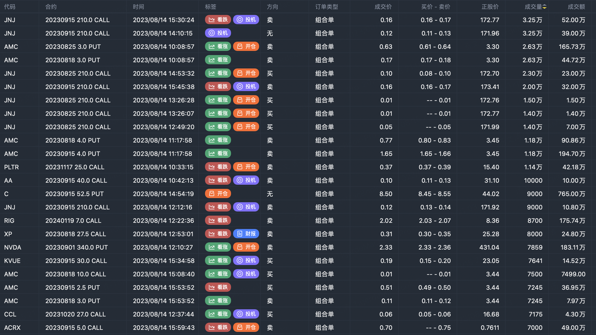Sort by 成交价 column header
Viewport: 596px width, 335px height.
point(383,7)
